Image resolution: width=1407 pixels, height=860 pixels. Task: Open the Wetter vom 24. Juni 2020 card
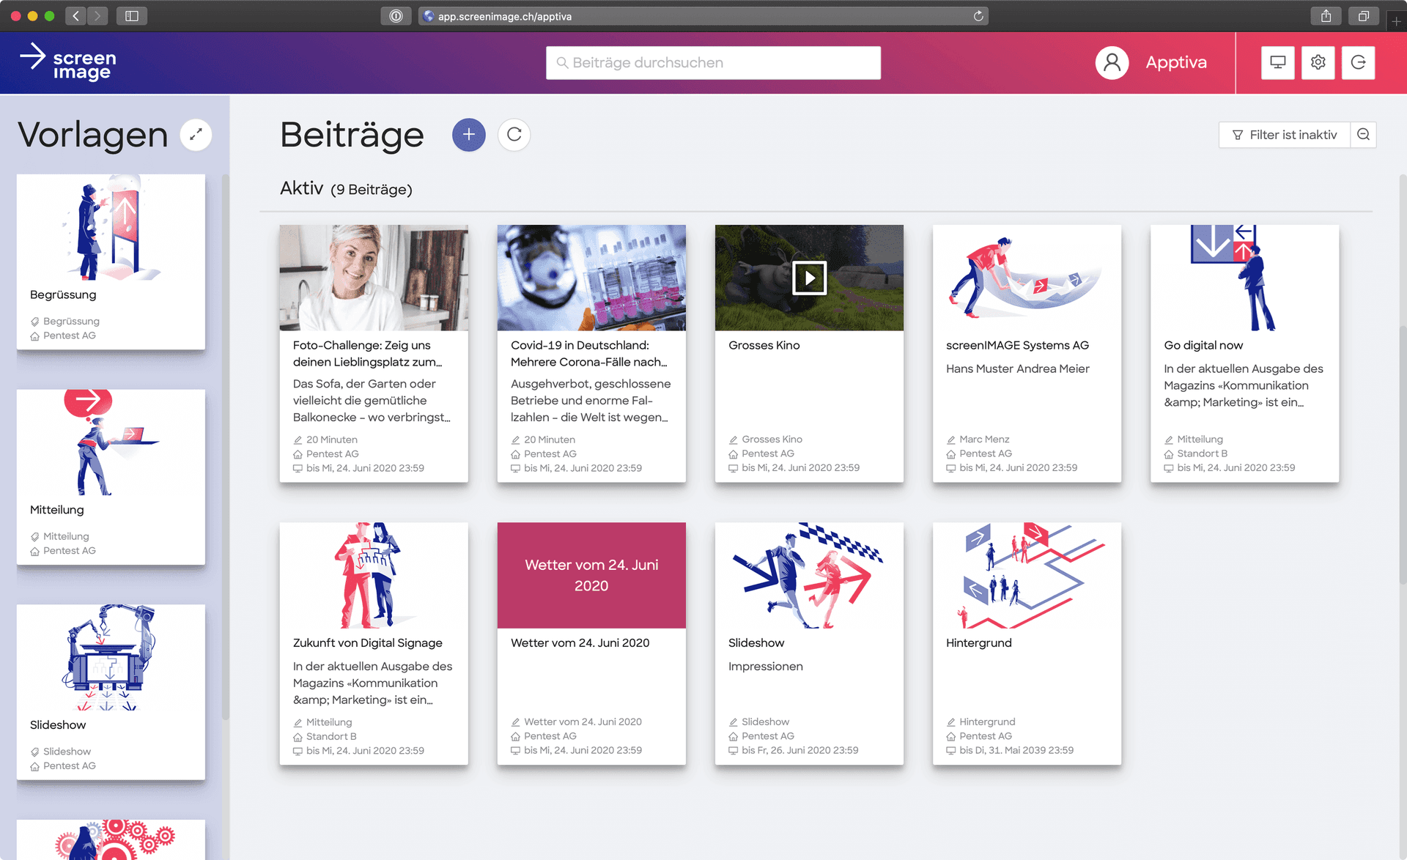click(x=591, y=642)
